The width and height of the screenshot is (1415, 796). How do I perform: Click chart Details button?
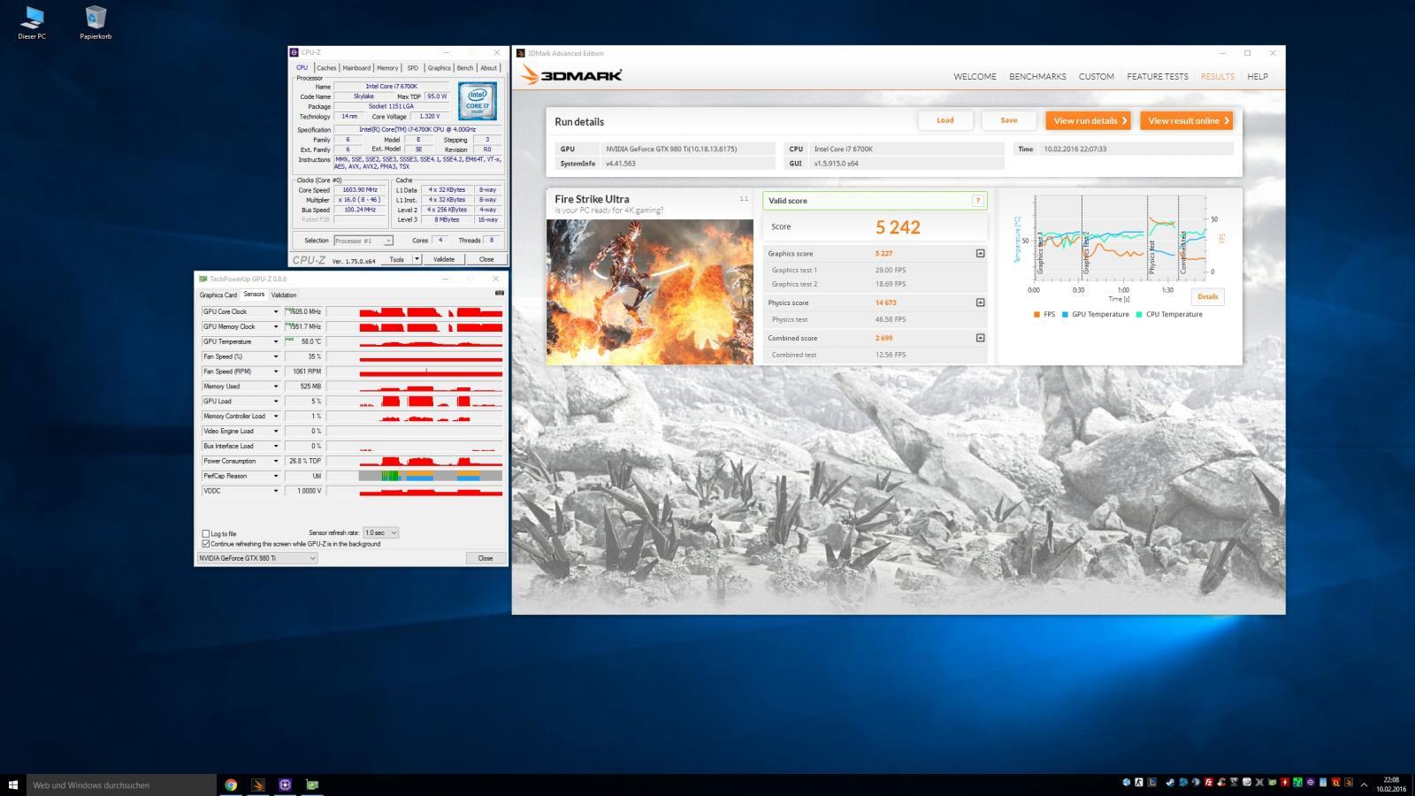1207,297
